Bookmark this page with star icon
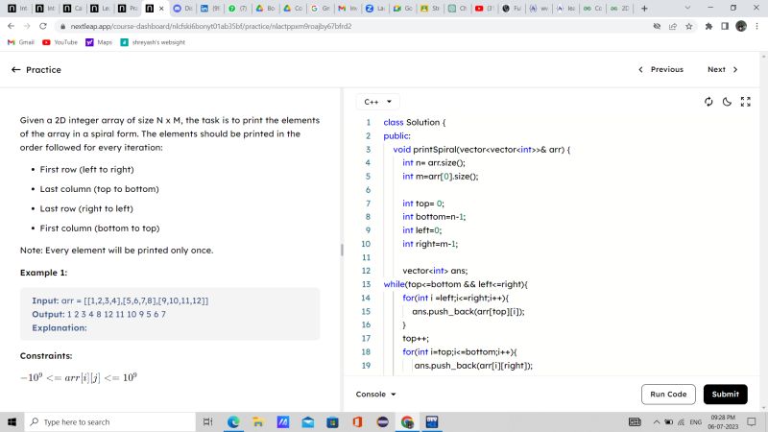The width and height of the screenshot is (768, 432). [x=689, y=27]
